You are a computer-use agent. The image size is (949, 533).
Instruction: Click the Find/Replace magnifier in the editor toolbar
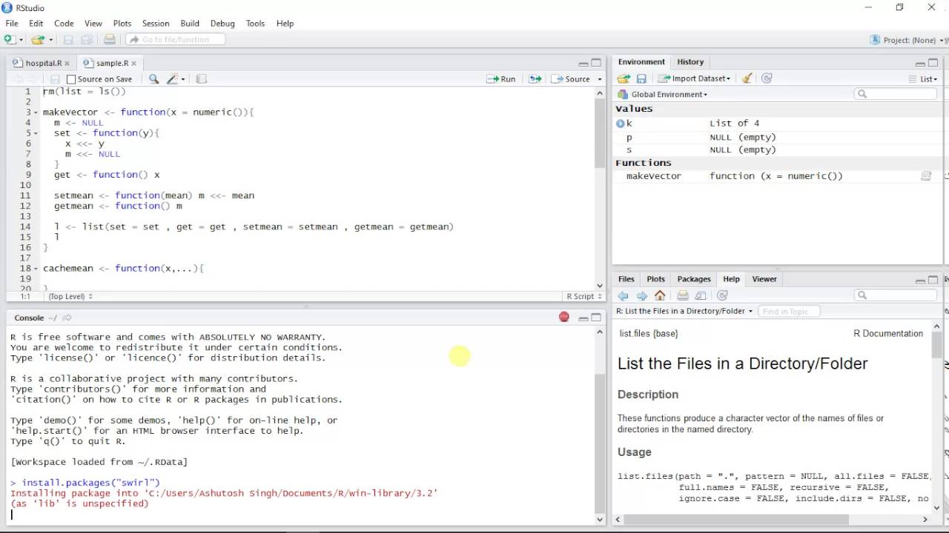[x=153, y=78]
